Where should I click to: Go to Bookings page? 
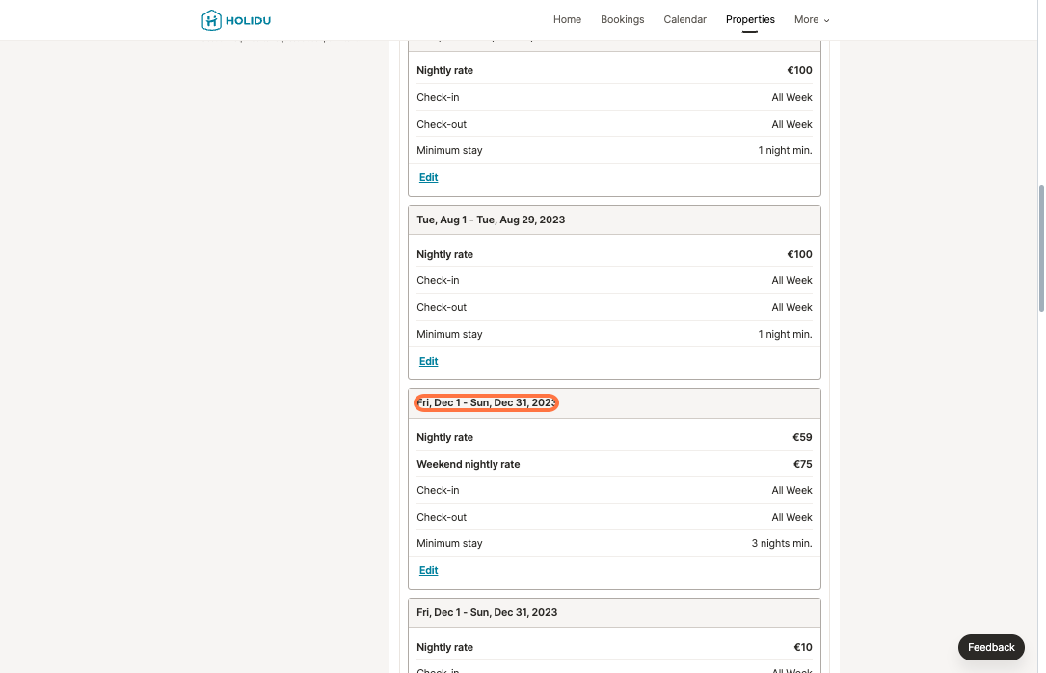(623, 20)
